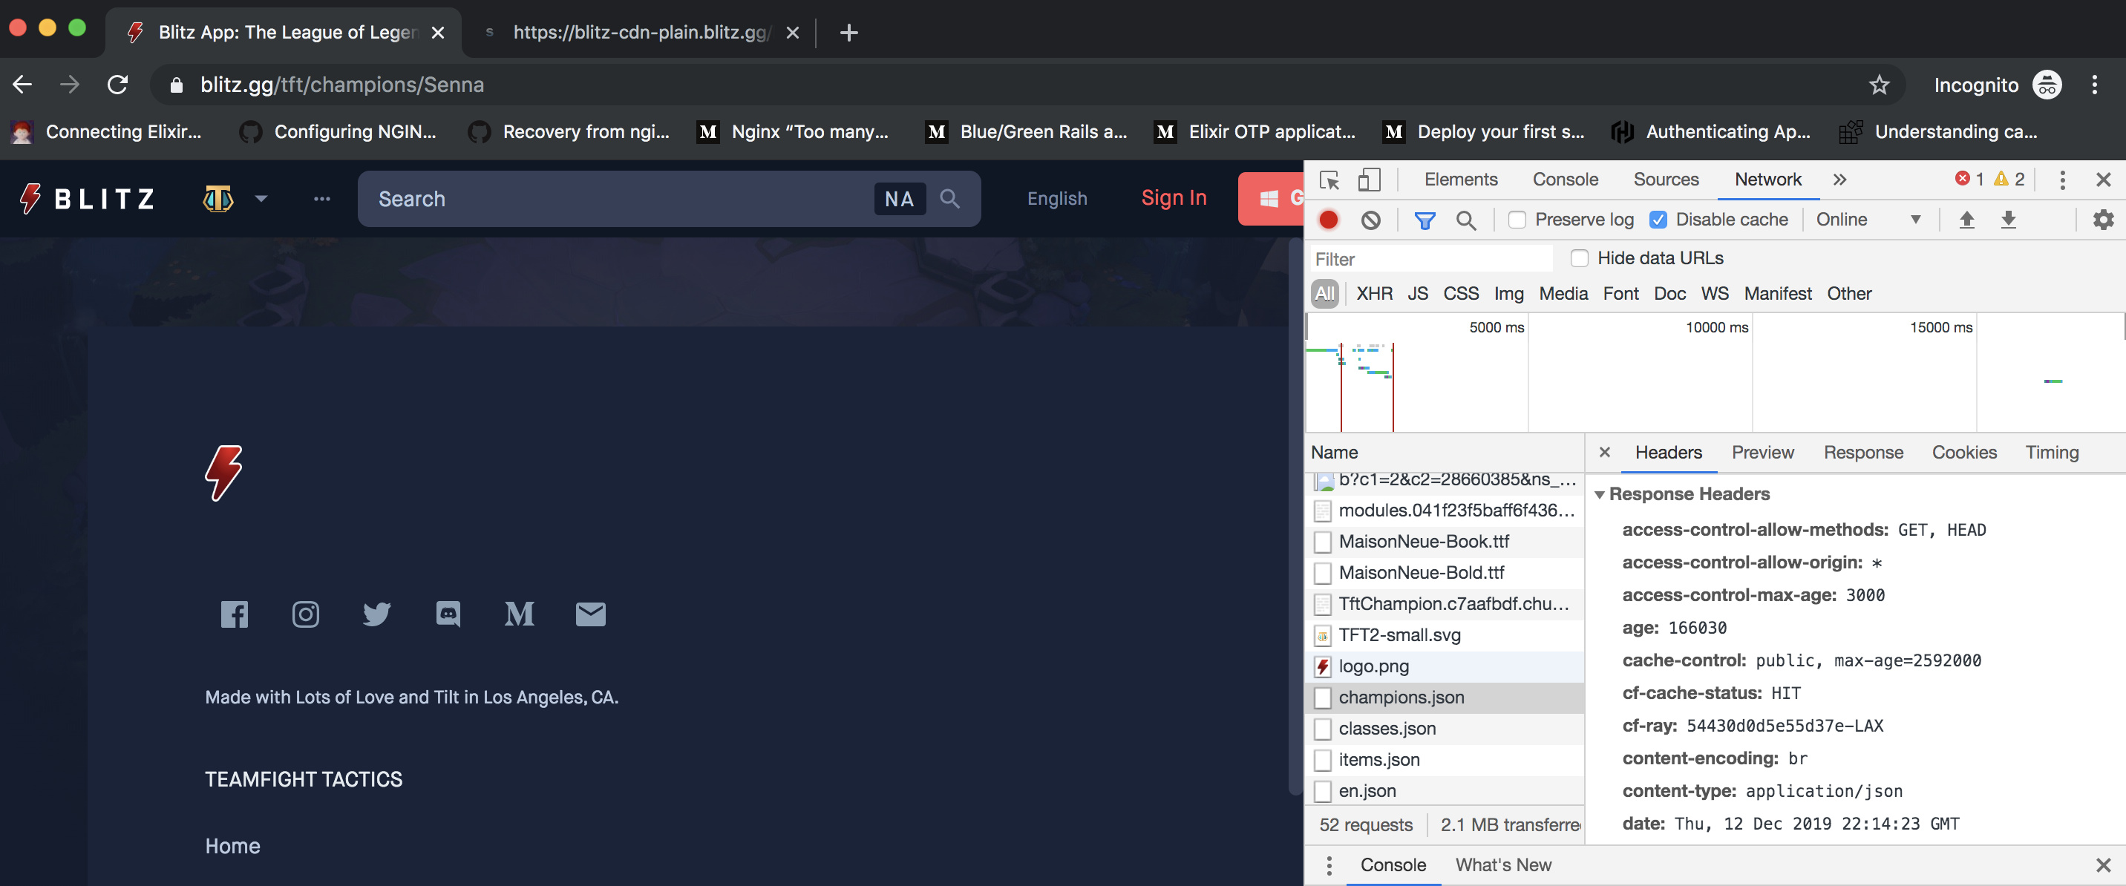Image resolution: width=2126 pixels, height=886 pixels.
Task: Select items.json in the request list
Action: coord(1378,759)
